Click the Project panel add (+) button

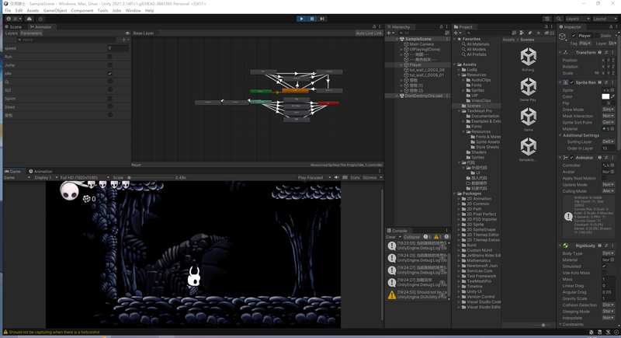[x=457, y=33]
